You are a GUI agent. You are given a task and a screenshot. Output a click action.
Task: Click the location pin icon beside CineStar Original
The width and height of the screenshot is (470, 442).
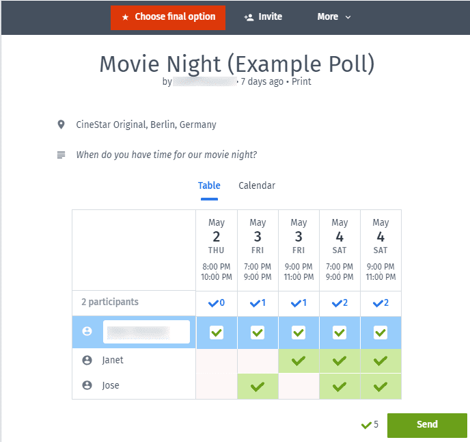click(x=61, y=125)
